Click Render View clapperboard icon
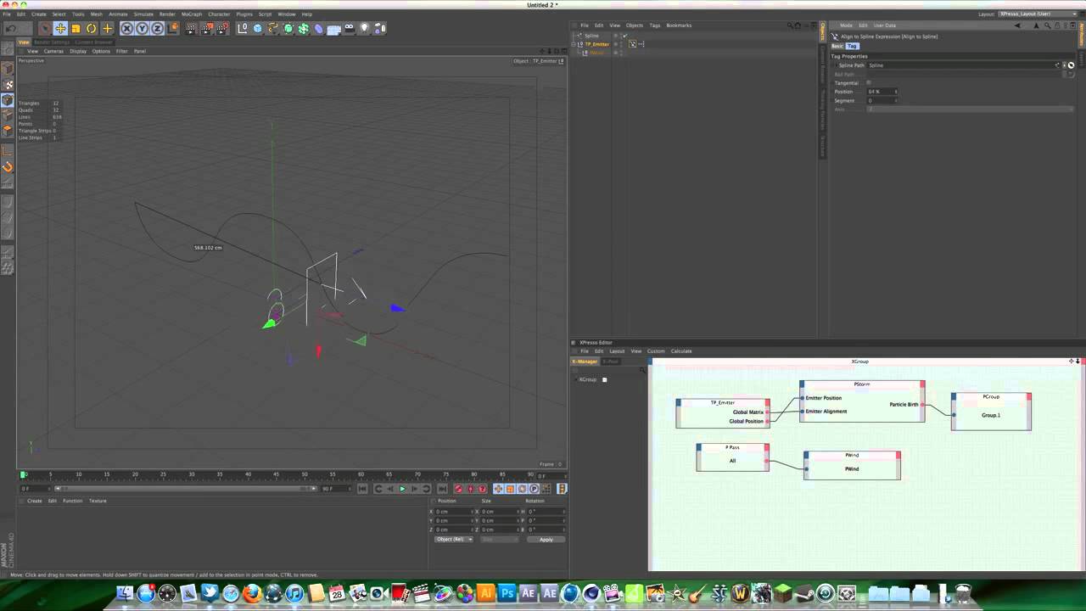Image resolution: width=1086 pixels, height=611 pixels. [x=192, y=28]
